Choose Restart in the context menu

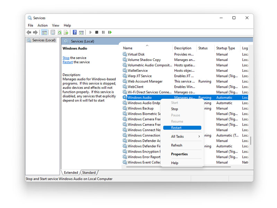point(182,128)
